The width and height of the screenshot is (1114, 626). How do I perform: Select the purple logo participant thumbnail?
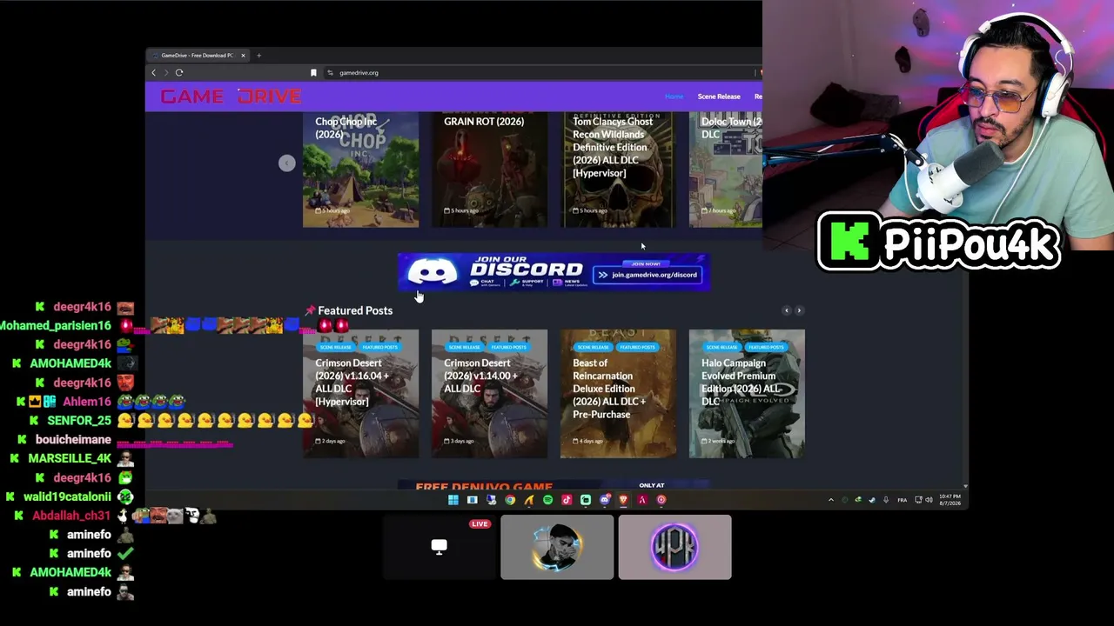[x=674, y=547]
